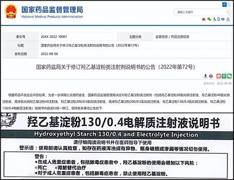Click the download arrow icon
The height and width of the screenshot is (180, 234).
pos(205,76)
